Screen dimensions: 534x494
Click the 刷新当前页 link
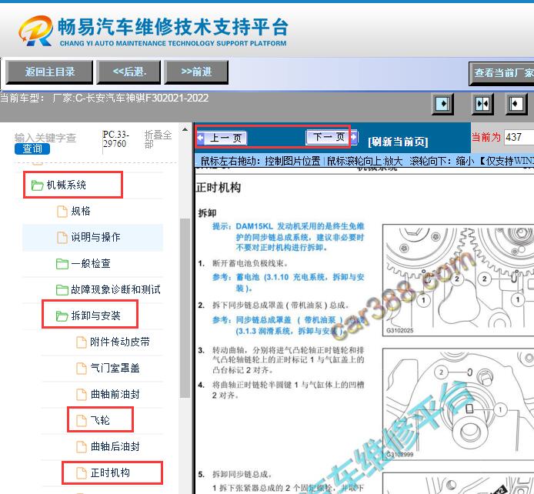398,142
